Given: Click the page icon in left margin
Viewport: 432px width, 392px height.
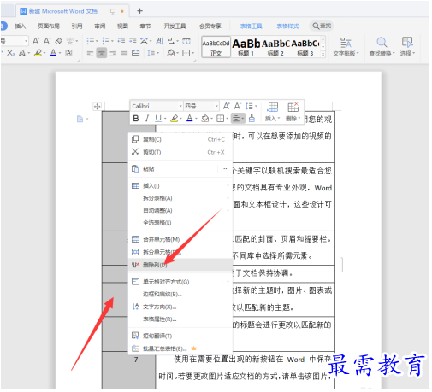Looking at the screenshot, I should (x=80, y=119).
